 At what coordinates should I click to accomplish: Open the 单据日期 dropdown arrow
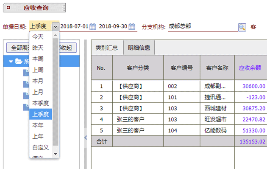(x=56, y=27)
